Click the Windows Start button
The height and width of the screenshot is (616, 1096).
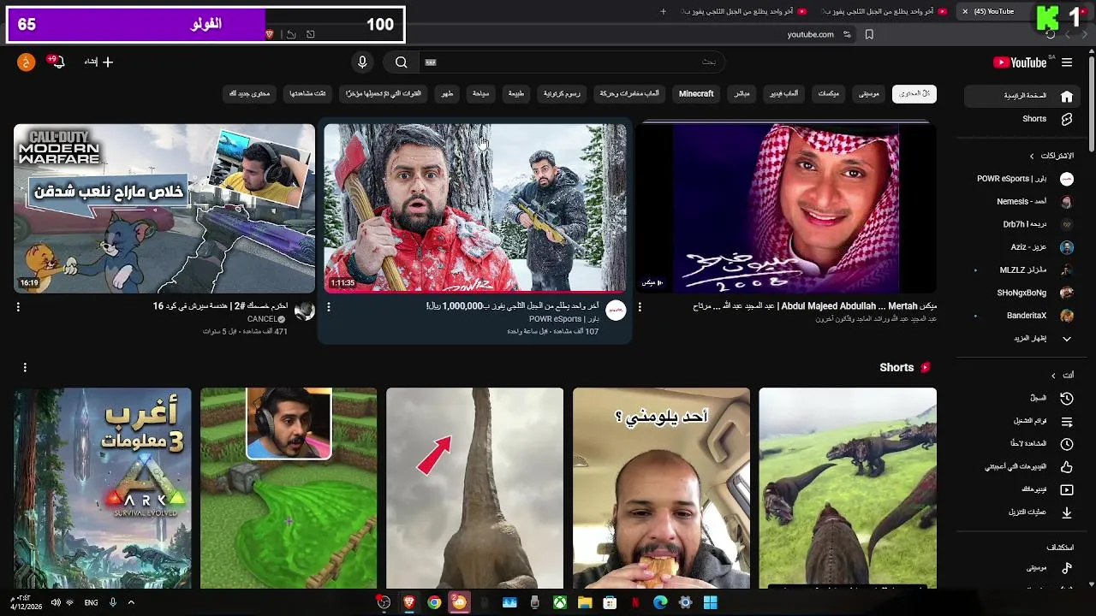(x=710, y=603)
